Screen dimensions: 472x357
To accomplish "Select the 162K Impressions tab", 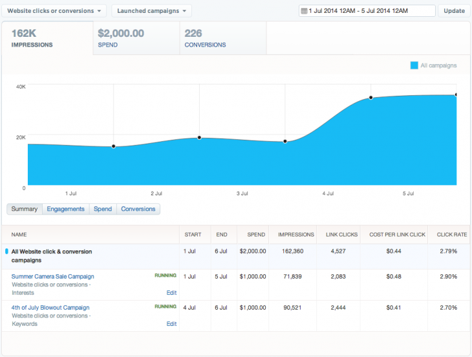I will [x=47, y=38].
